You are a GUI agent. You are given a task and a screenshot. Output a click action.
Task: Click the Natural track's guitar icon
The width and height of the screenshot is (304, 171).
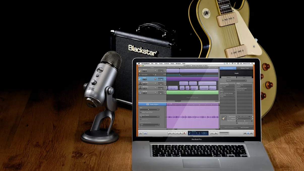(x=140, y=71)
